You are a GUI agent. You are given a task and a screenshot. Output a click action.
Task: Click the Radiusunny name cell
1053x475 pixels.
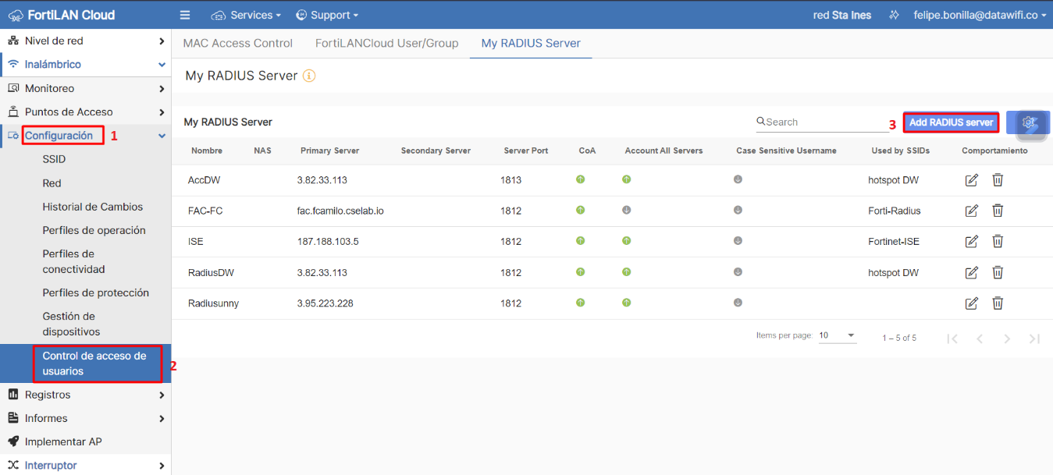(x=213, y=303)
